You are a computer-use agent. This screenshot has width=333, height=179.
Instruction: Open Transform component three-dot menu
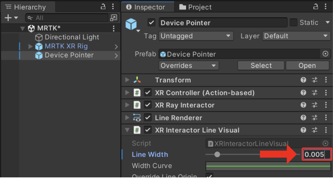point(326,80)
